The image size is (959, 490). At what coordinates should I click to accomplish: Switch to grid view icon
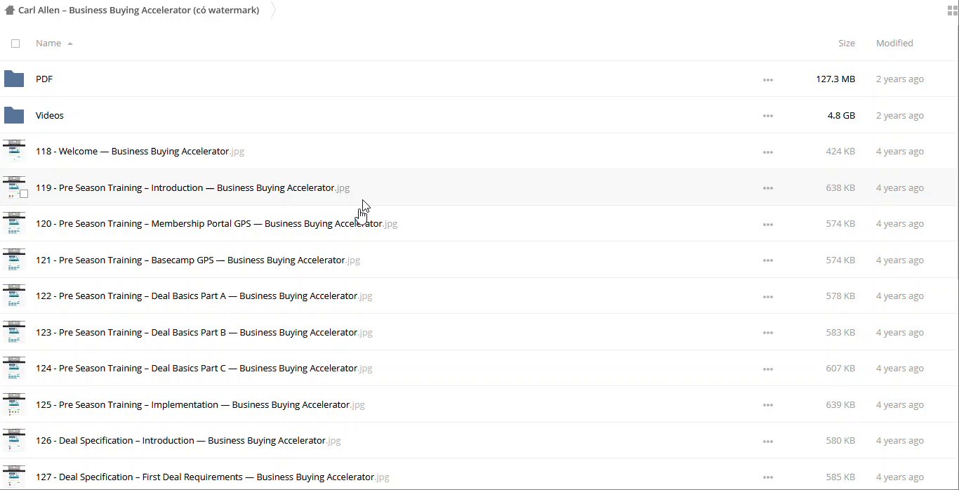coord(953,11)
